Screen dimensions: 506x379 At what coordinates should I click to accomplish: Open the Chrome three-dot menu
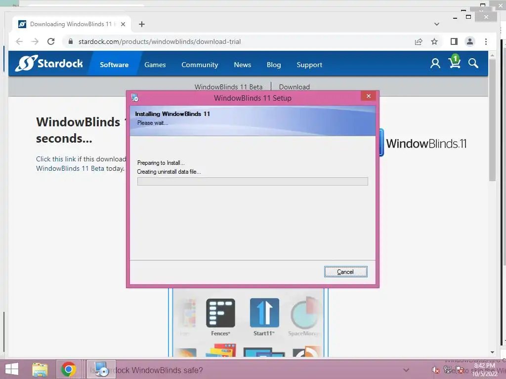tap(486, 41)
